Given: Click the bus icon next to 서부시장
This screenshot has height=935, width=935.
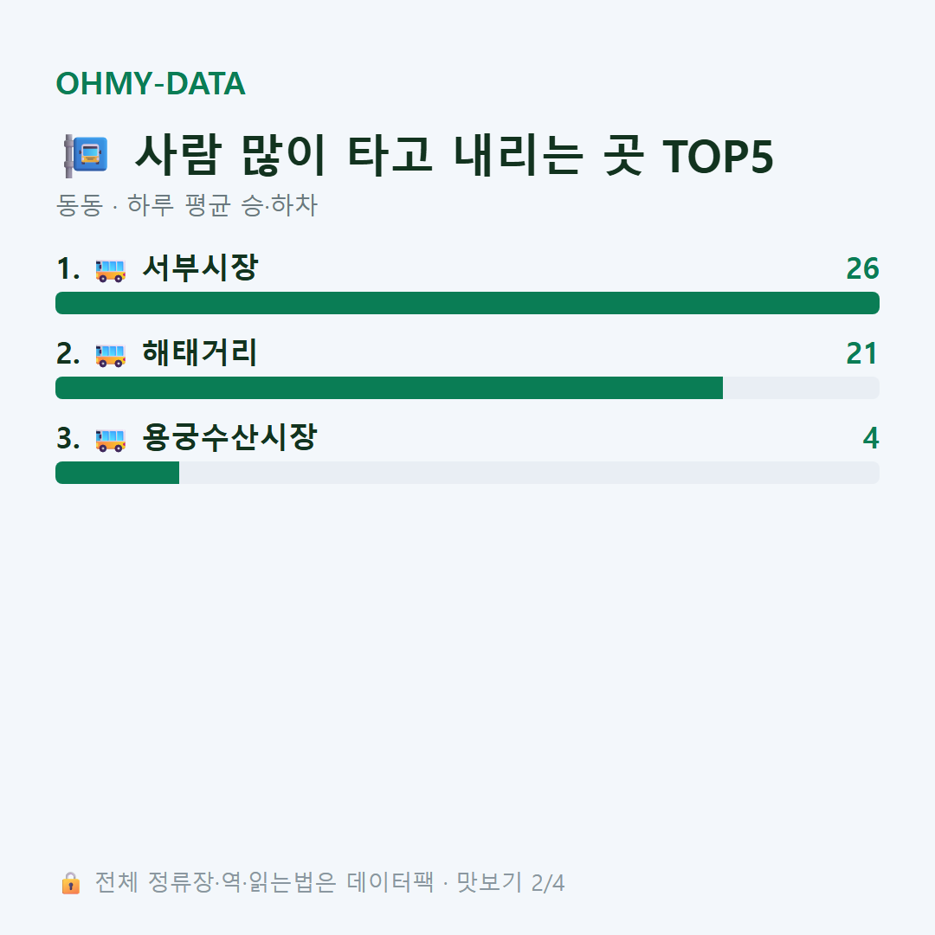Looking at the screenshot, I should (111, 271).
